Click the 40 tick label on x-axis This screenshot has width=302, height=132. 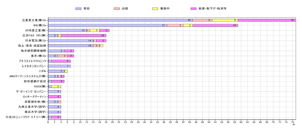click(177, 122)
